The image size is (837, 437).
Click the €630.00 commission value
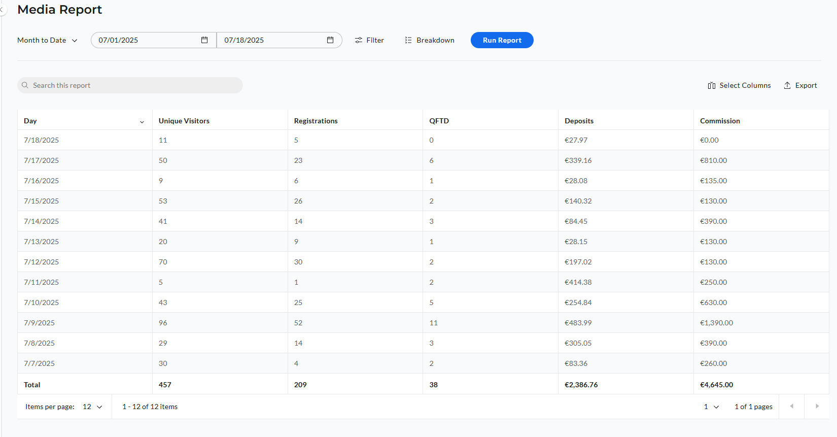coord(713,302)
